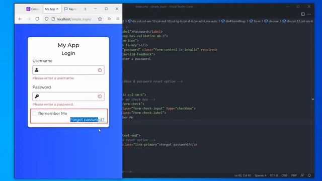
Task: Select the My App browser tab
Action: pyautogui.click(x=50, y=9)
